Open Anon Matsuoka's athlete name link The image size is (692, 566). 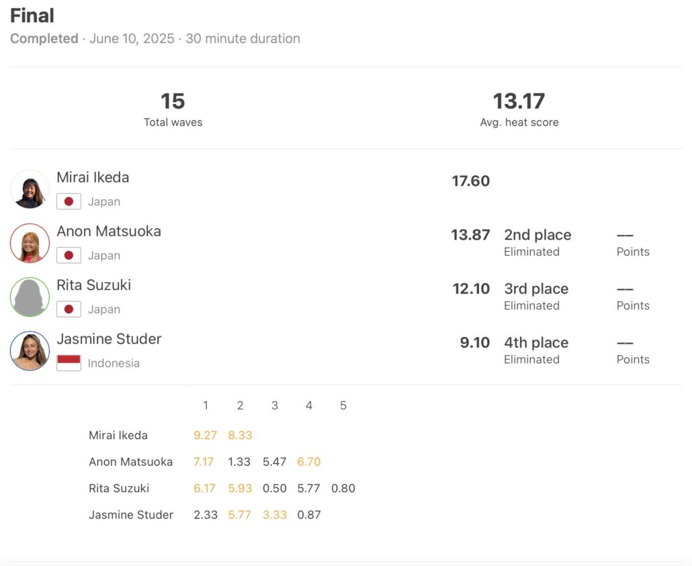tap(109, 232)
